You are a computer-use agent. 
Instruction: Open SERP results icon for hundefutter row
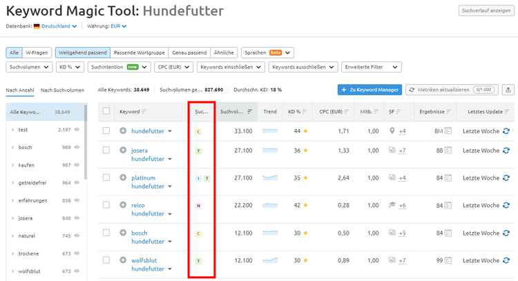click(448, 130)
